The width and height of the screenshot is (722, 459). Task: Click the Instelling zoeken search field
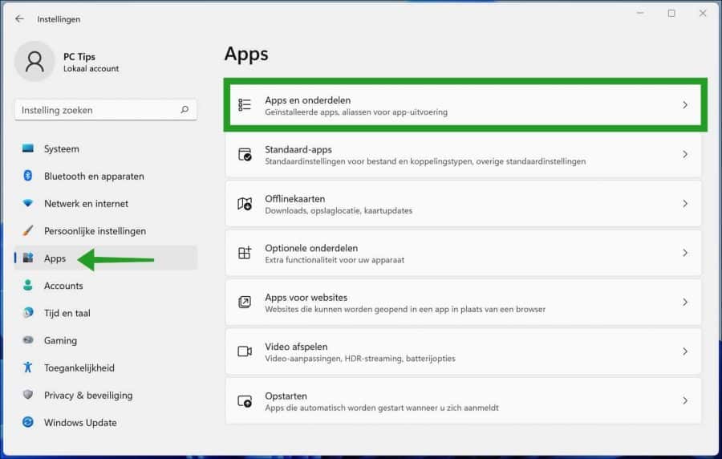pos(106,110)
